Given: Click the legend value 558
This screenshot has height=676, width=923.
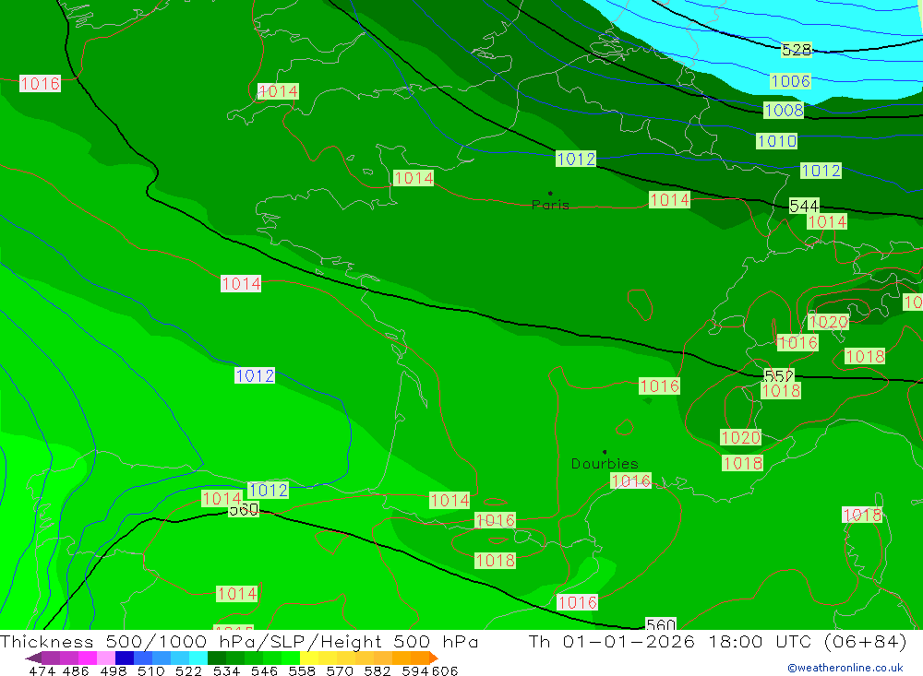Looking at the screenshot, I should 302,670.
